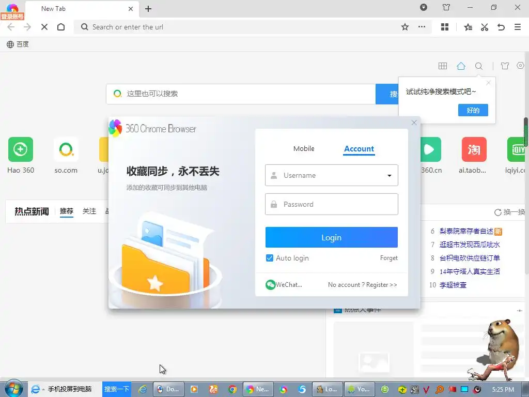Open news item 14年守塔人真实生活
This screenshot has height=397, width=529.
470,271
